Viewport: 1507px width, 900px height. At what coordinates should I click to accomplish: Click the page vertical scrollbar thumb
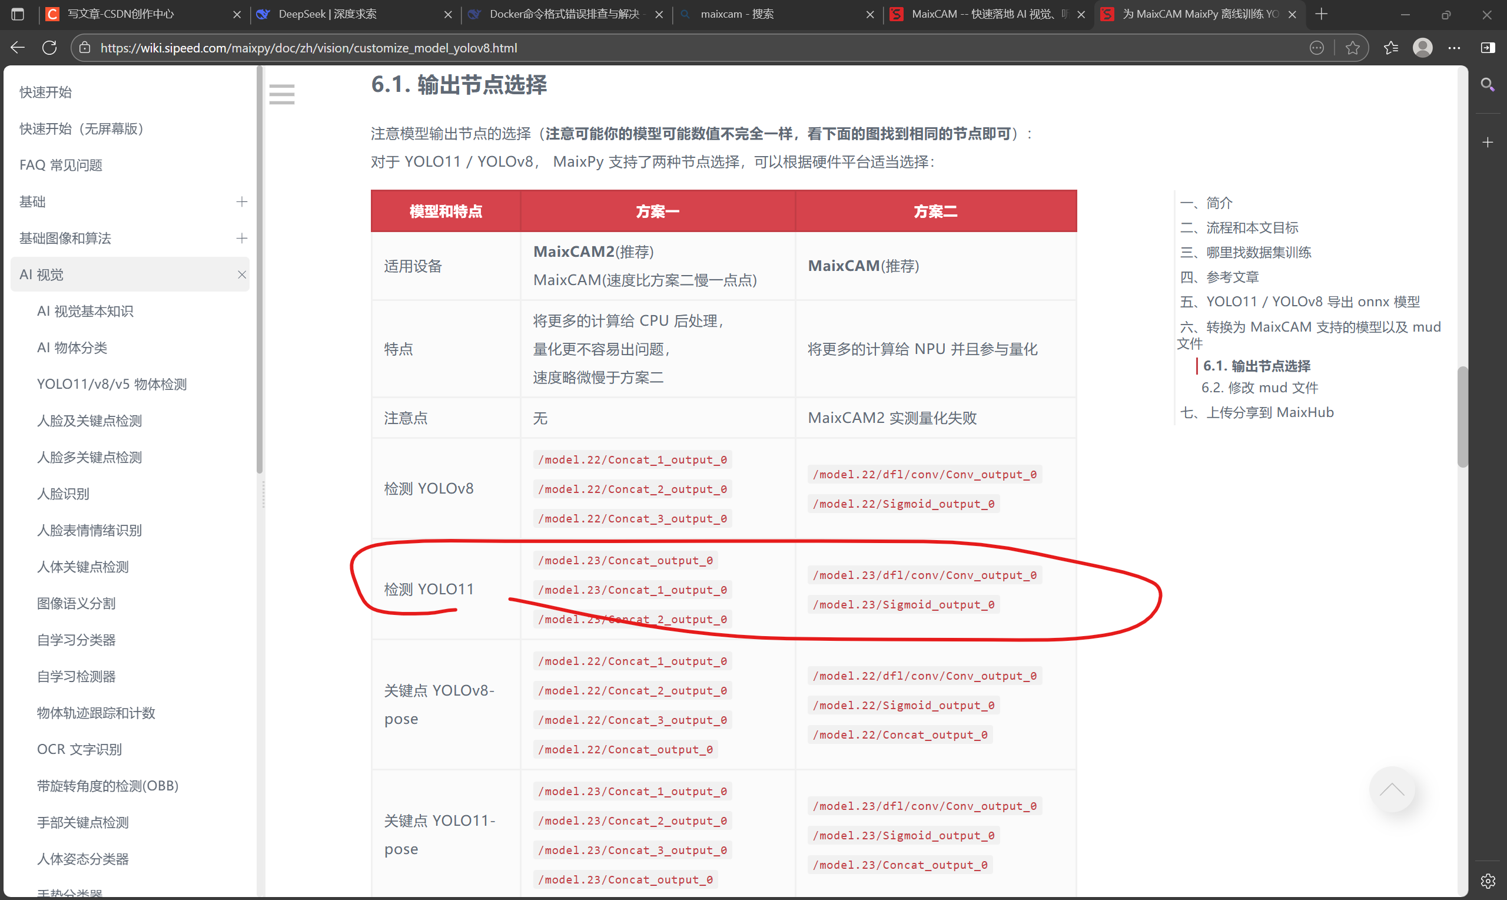[1462, 416]
